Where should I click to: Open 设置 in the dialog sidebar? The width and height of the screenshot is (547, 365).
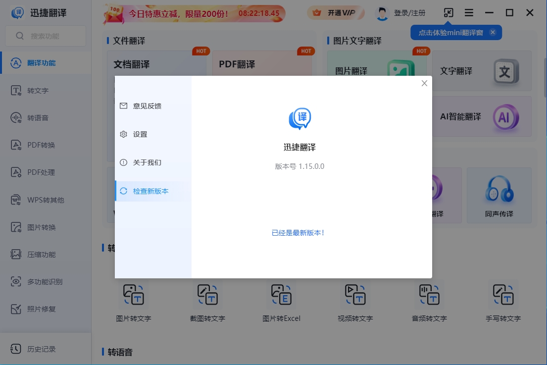(x=140, y=134)
